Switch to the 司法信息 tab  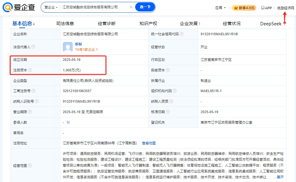65,23
